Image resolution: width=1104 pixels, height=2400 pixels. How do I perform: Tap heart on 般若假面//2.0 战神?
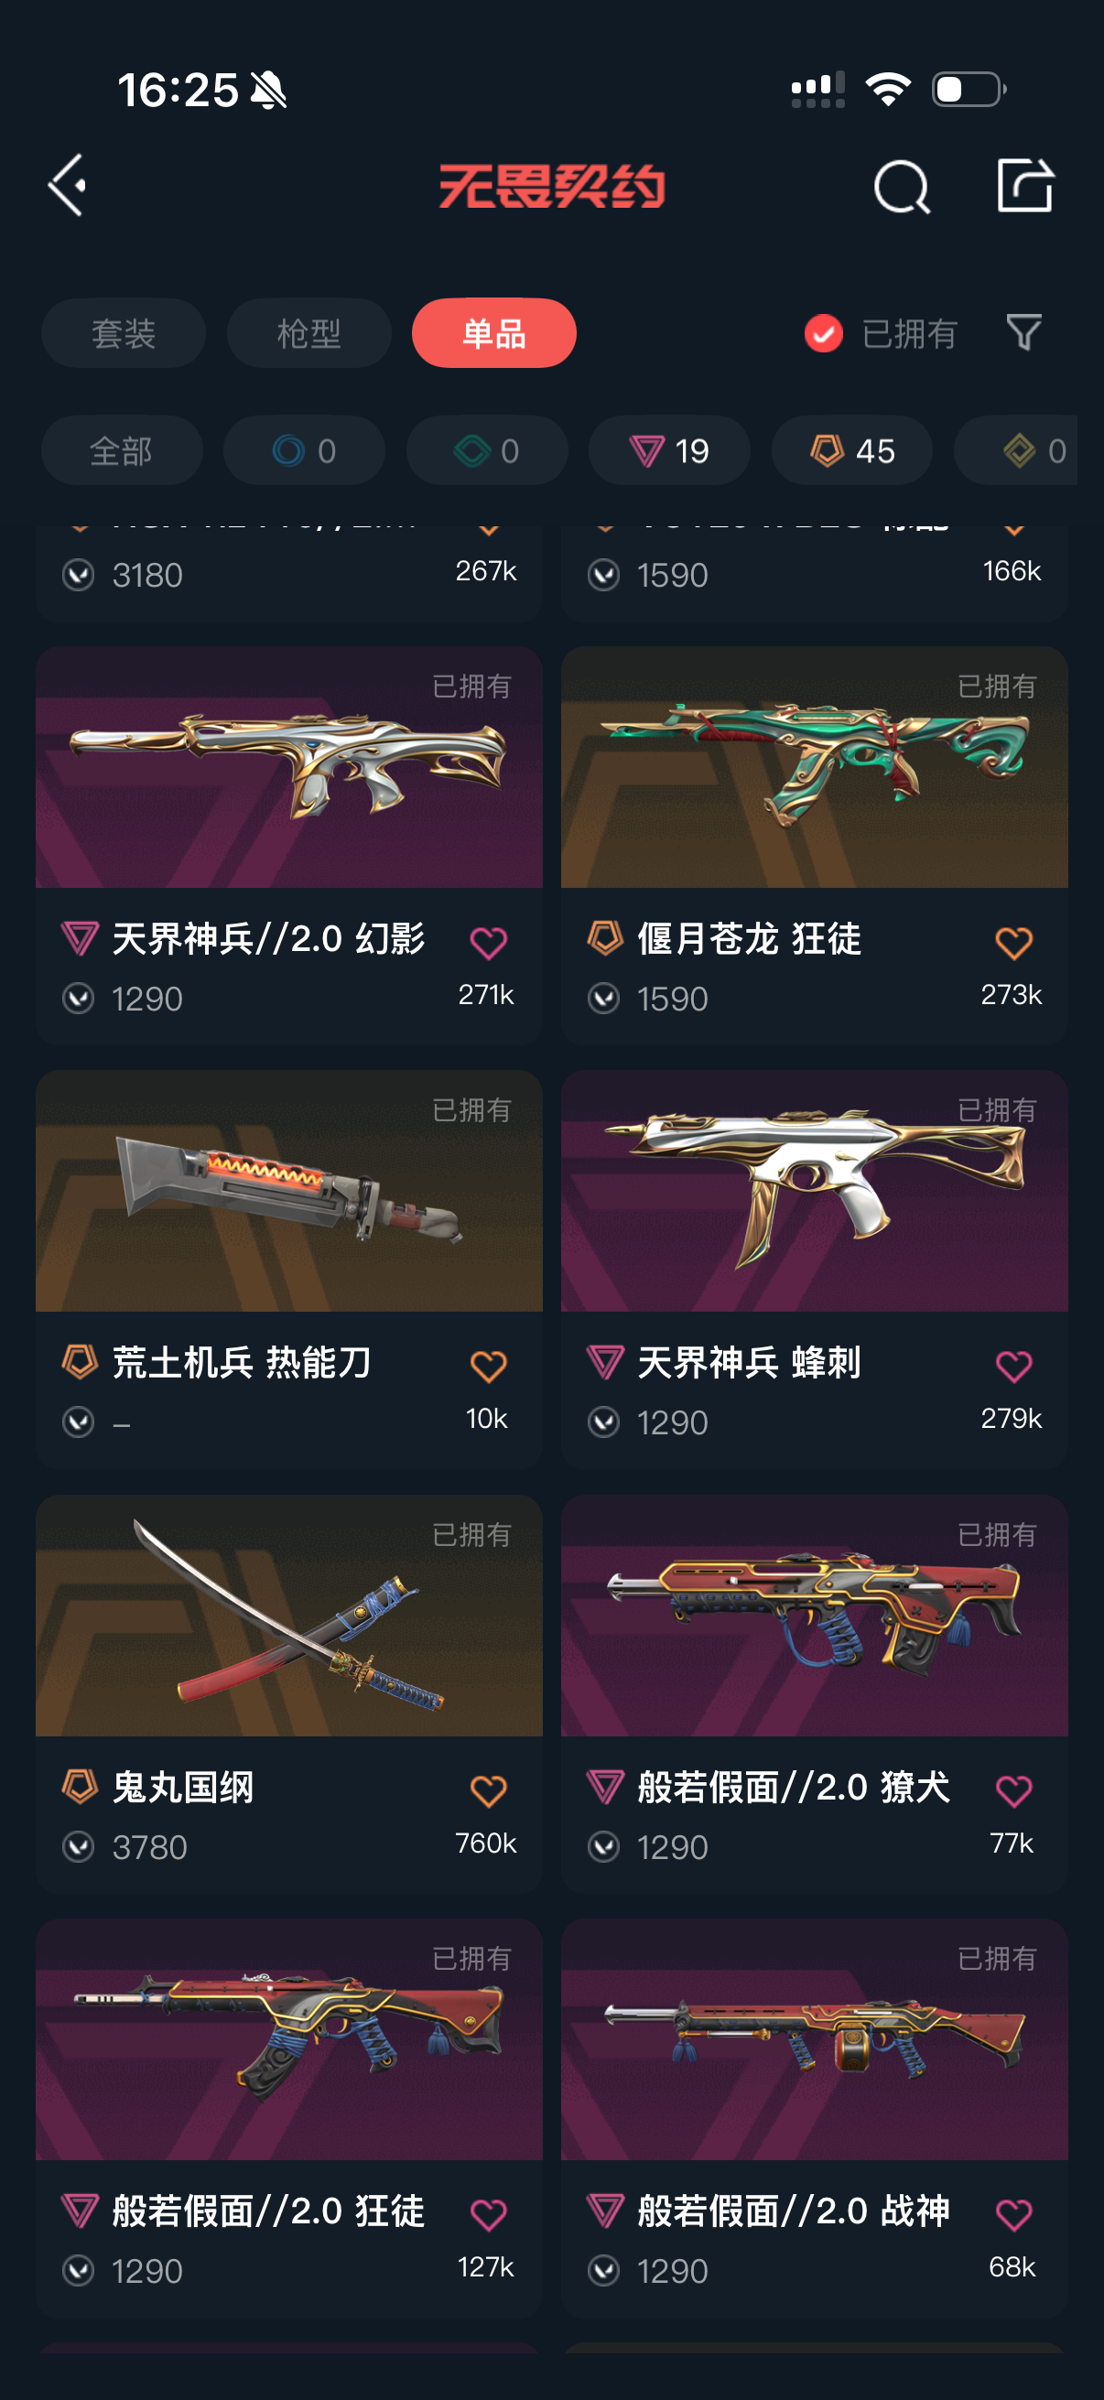(x=1013, y=2214)
